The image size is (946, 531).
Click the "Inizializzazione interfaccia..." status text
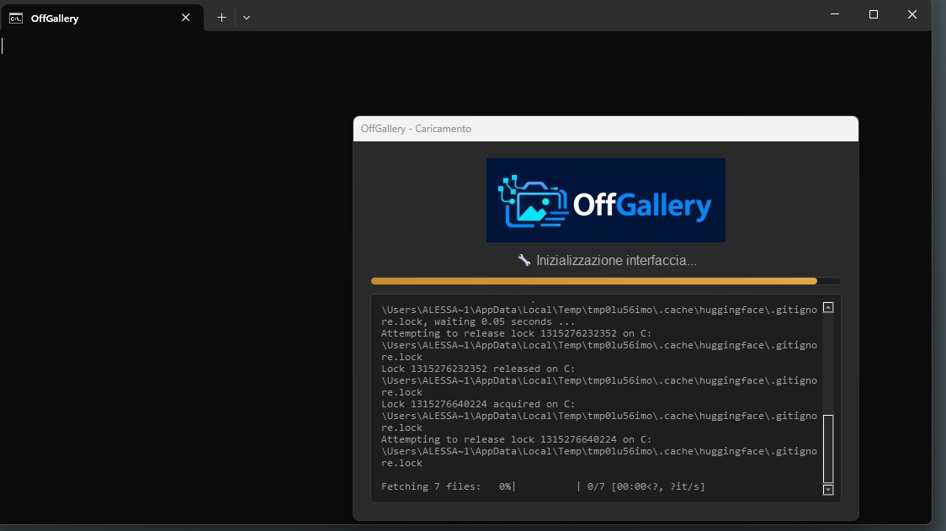tap(616, 261)
